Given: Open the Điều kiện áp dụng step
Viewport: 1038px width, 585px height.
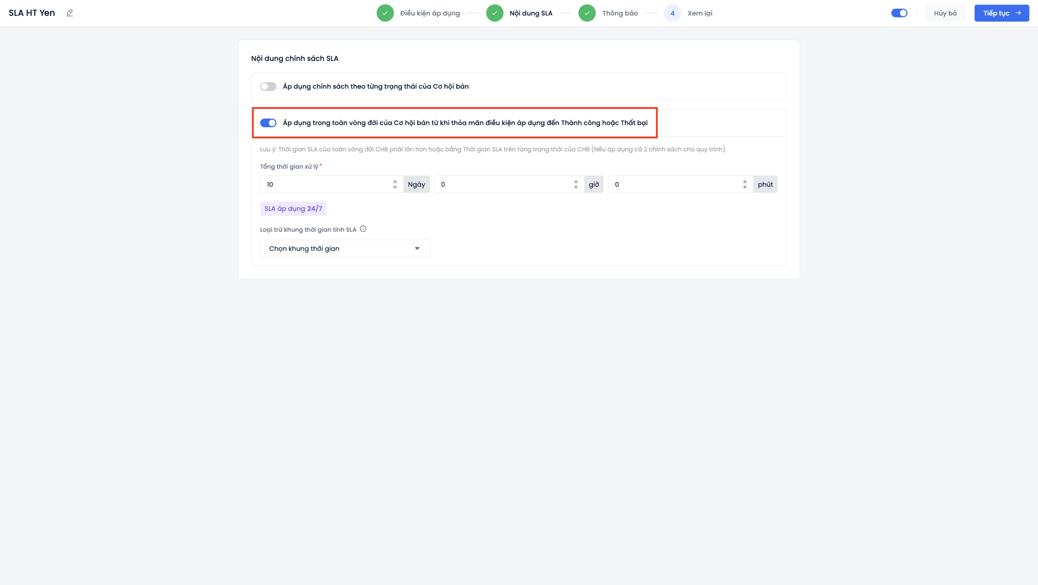Looking at the screenshot, I should coord(430,13).
